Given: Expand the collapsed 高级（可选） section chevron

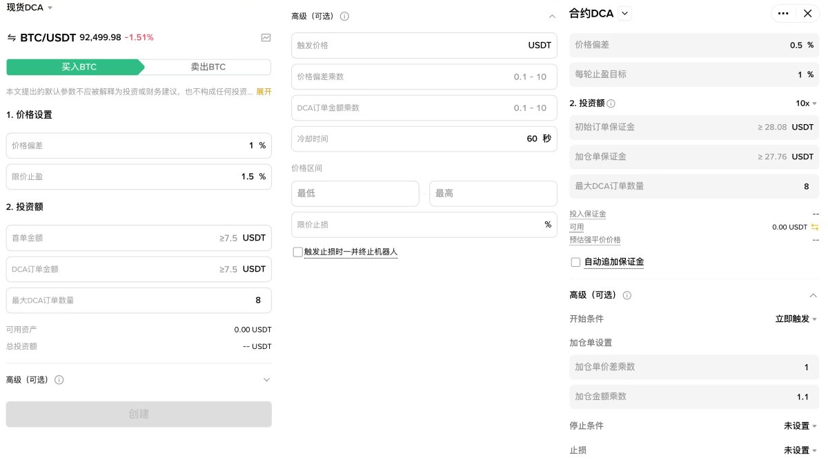Looking at the screenshot, I should [x=266, y=380].
